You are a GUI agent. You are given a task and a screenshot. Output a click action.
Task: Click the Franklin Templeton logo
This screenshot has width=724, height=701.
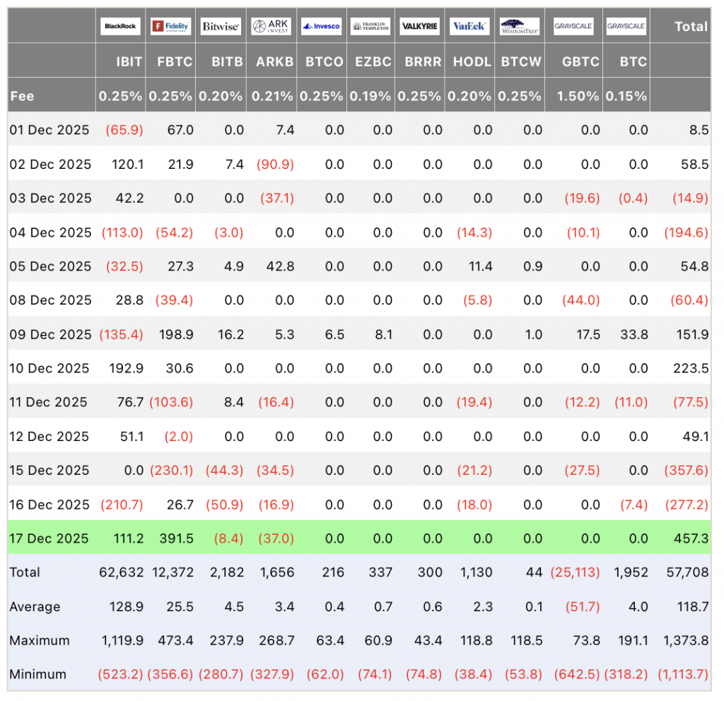[370, 26]
